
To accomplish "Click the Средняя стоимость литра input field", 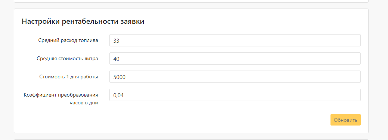I will tap(235, 59).
